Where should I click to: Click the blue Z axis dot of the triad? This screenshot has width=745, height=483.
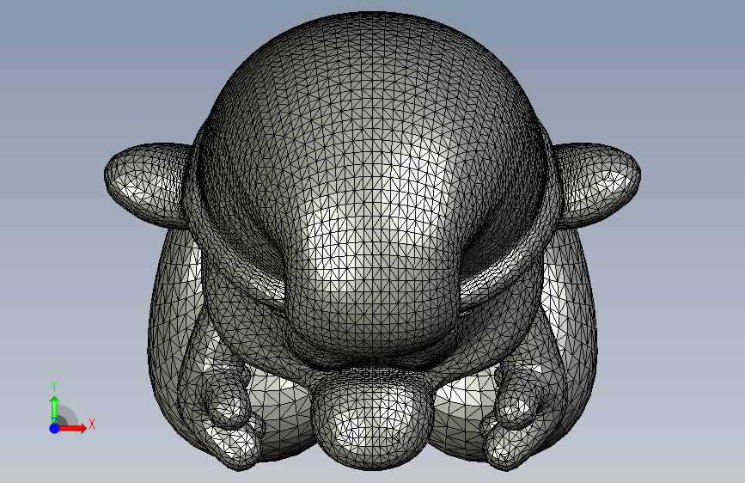tap(55, 428)
